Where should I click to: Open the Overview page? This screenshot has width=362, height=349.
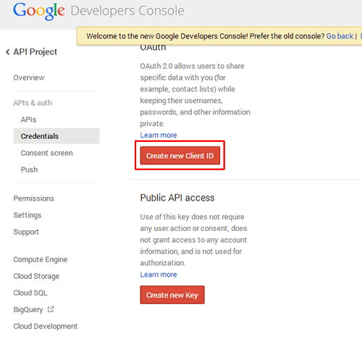(29, 77)
